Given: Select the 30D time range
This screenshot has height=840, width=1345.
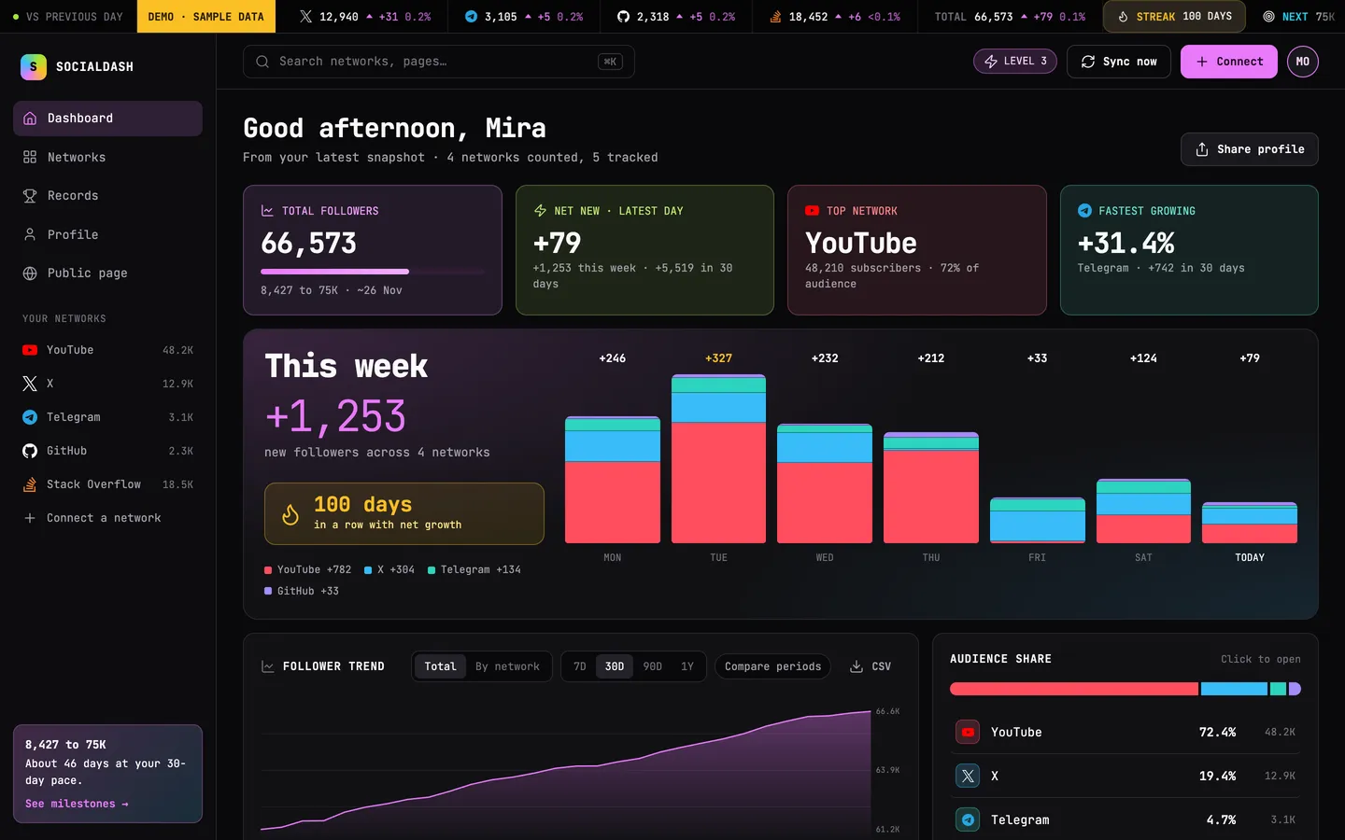Looking at the screenshot, I should (x=615, y=666).
